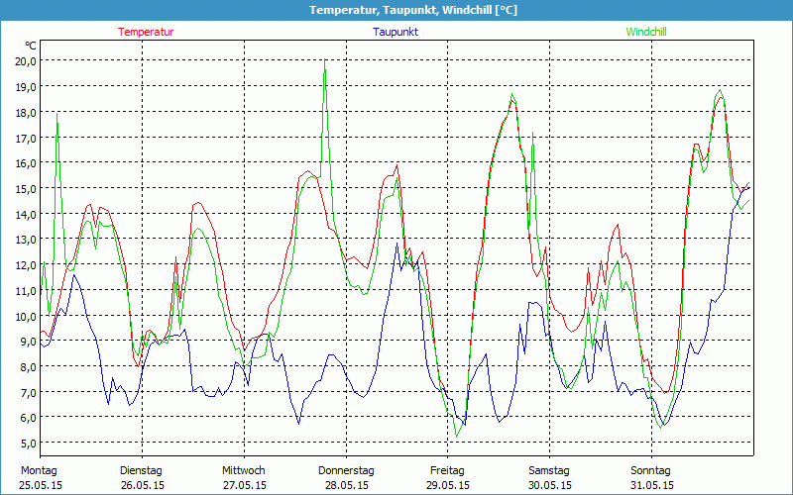Screen dimensions: 793x495
Task: Click the 10,0 axis value
Action: pos(25,316)
